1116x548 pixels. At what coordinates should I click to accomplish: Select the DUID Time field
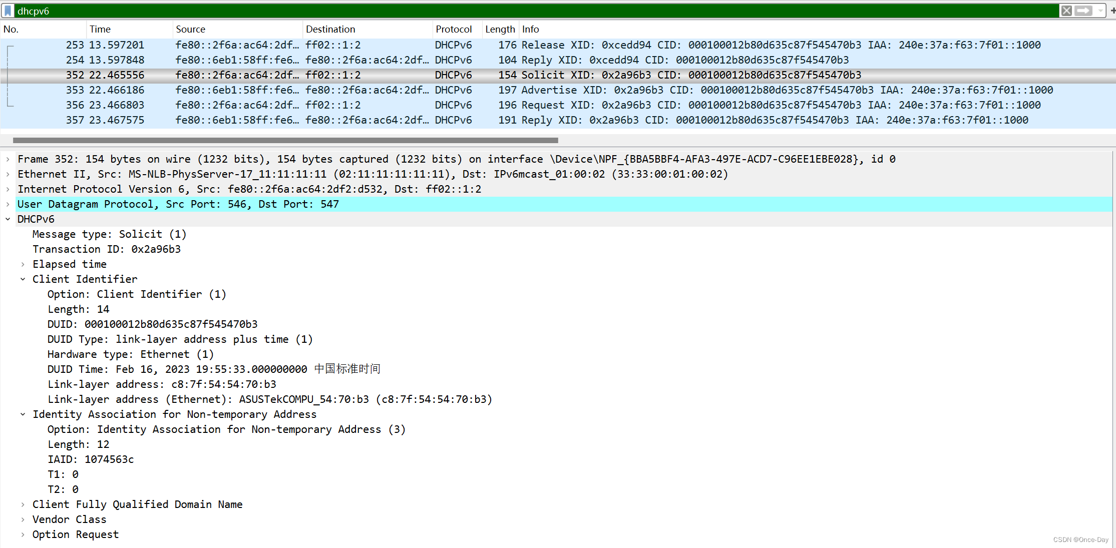tap(214, 369)
